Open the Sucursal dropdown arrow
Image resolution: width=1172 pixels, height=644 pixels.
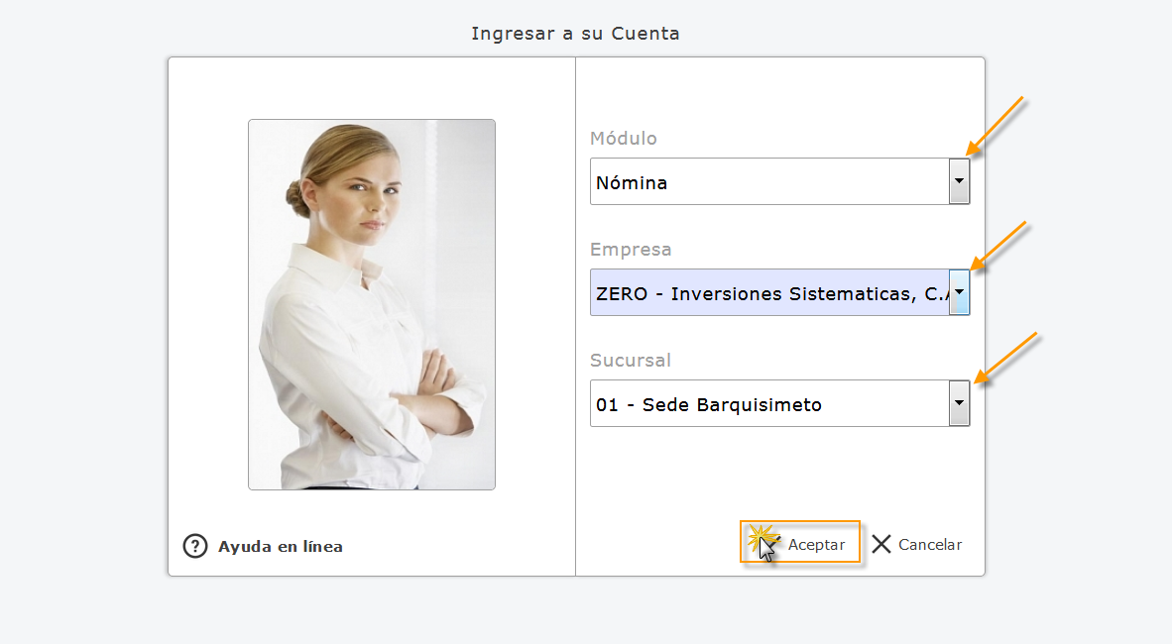958,403
